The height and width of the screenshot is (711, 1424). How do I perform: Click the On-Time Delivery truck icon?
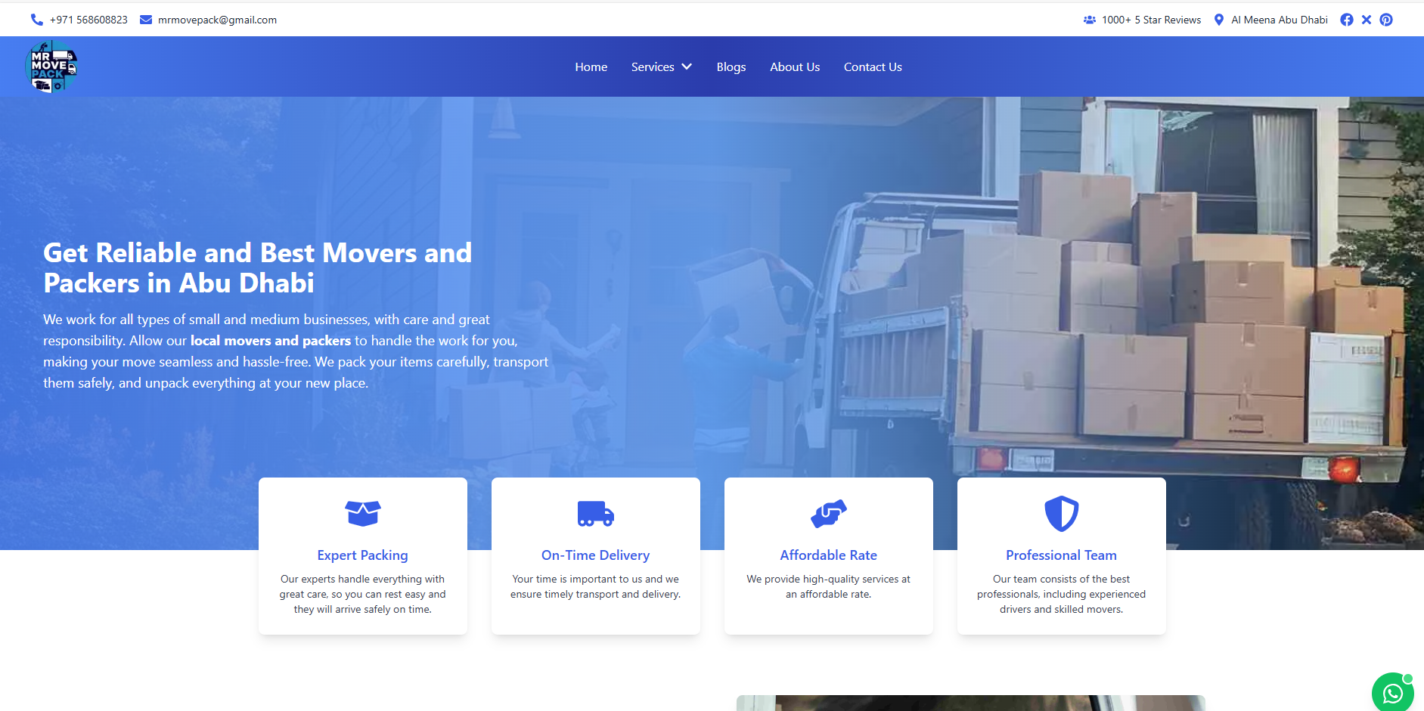pyautogui.click(x=595, y=514)
